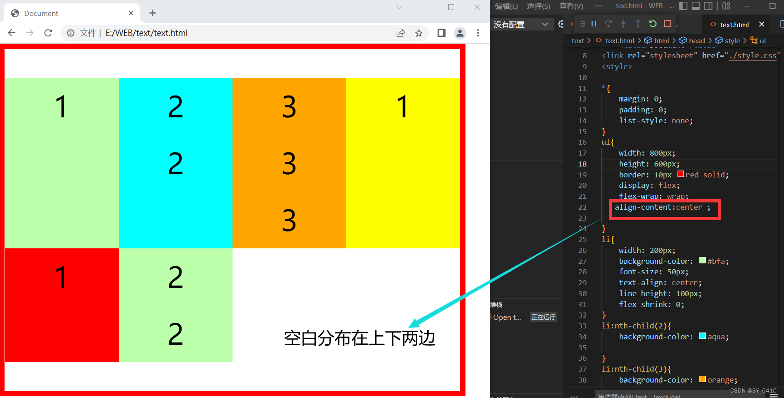Click line number 18 in gutter
The height and width of the screenshot is (398, 784).
582,164
